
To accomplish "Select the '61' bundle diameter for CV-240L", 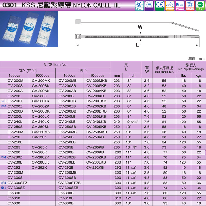I will click(164, 122).
